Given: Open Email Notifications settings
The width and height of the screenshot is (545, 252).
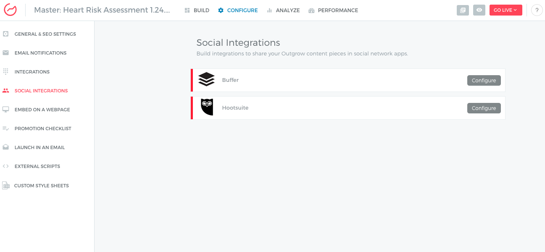Looking at the screenshot, I should [40, 53].
